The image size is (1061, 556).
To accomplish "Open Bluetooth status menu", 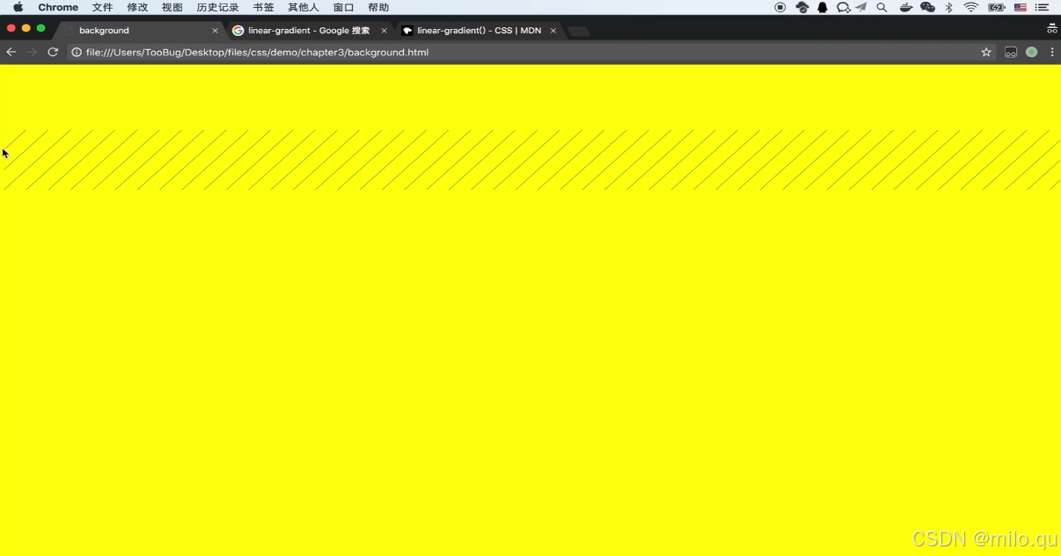I will [x=949, y=7].
